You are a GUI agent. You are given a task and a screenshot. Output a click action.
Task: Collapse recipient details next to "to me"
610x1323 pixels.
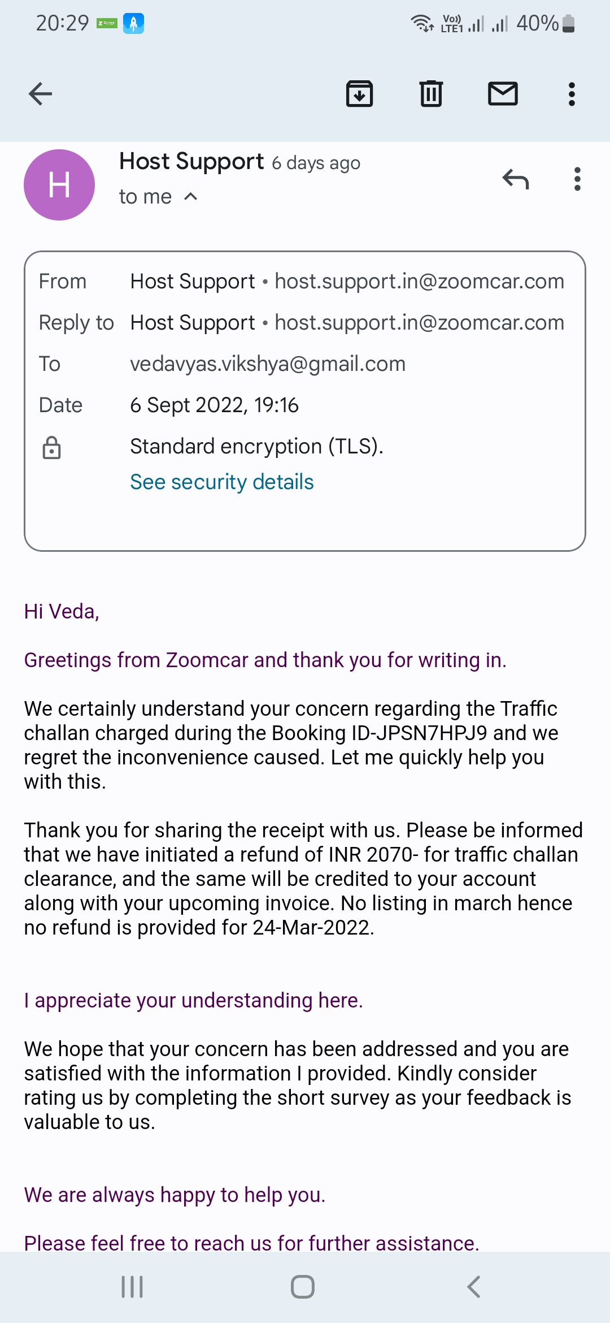tap(191, 197)
